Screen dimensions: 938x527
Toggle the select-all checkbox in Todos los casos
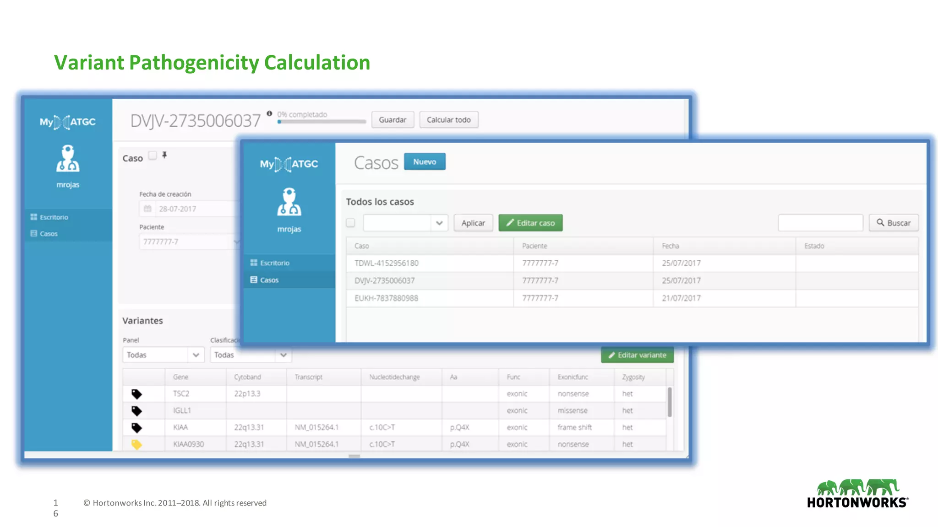350,223
